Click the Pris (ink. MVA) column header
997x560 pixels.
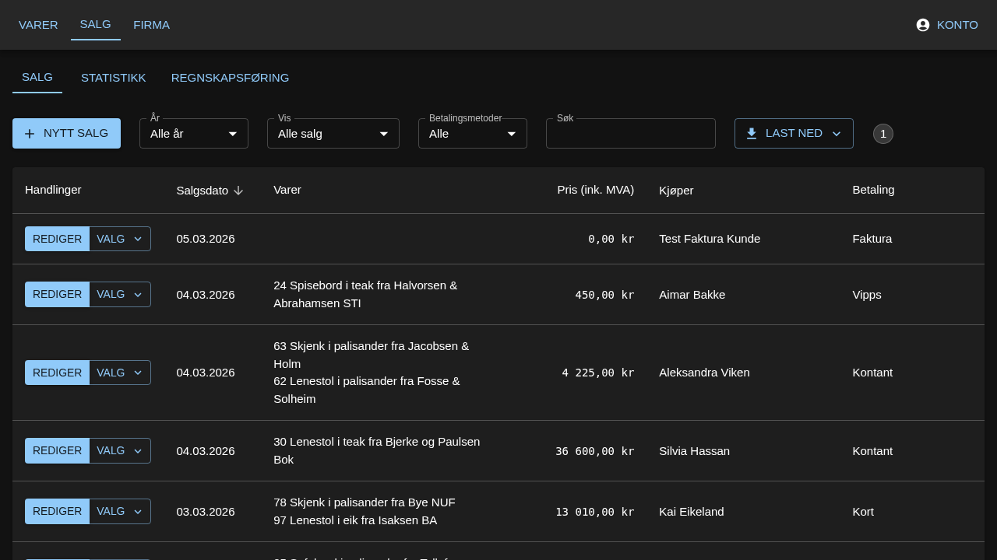596,190
